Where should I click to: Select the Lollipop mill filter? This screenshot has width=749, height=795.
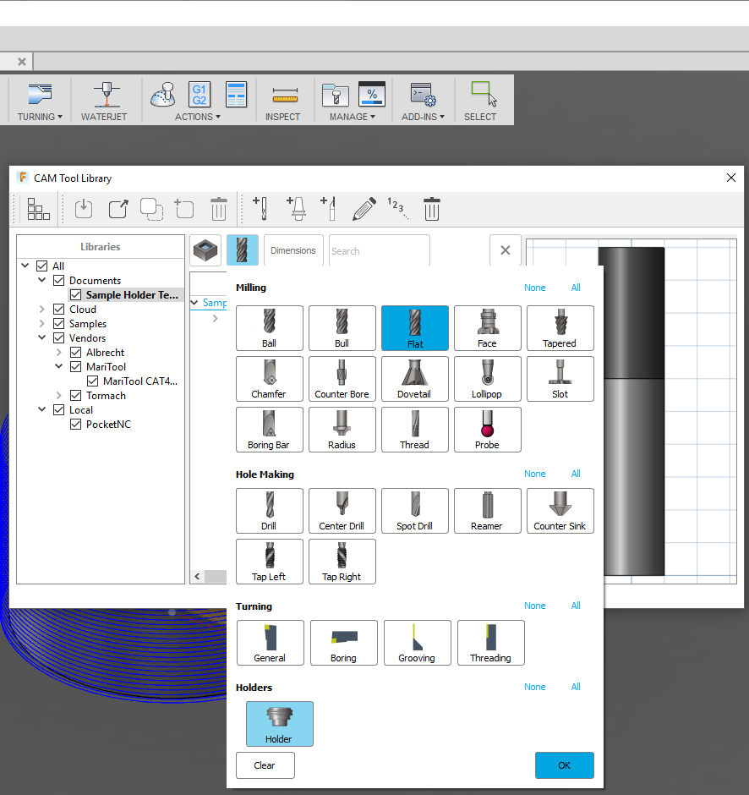(488, 379)
